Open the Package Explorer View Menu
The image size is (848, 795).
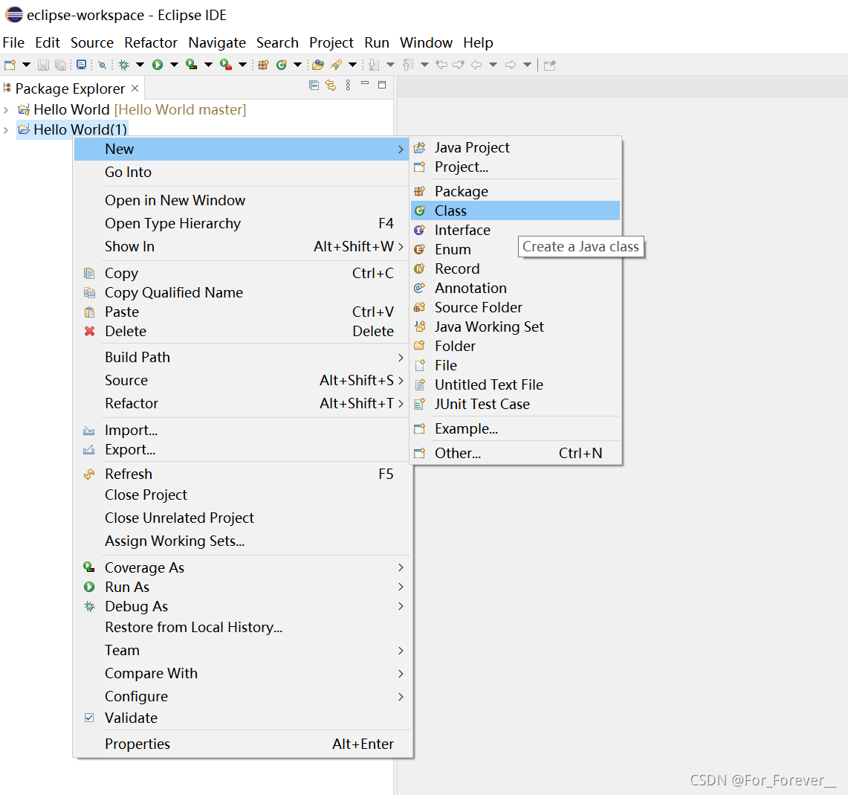coord(348,85)
